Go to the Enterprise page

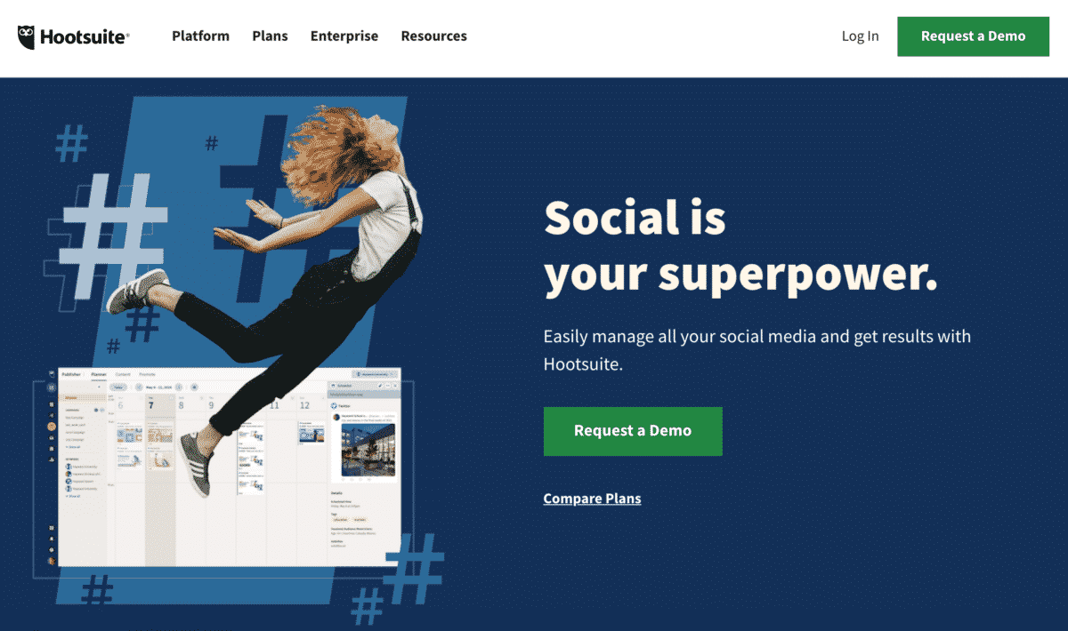344,36
